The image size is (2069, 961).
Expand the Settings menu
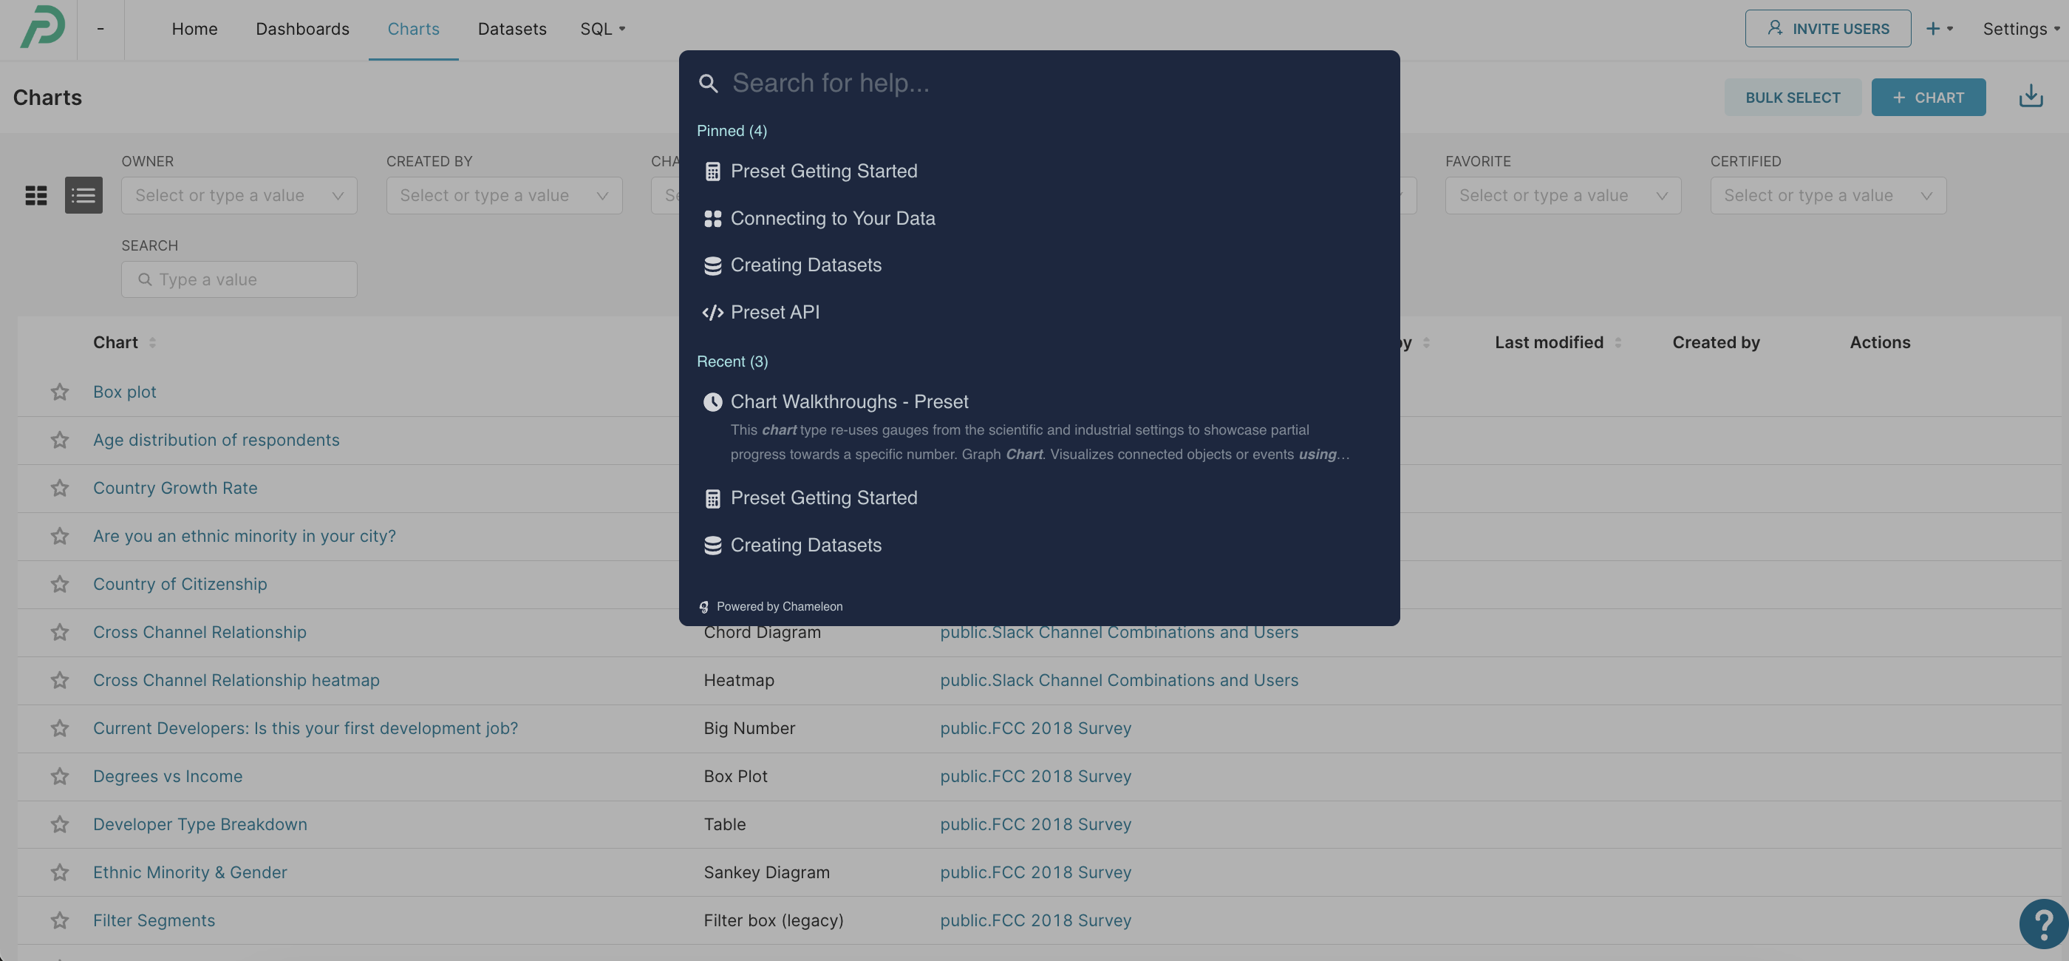click(2021, 29)
